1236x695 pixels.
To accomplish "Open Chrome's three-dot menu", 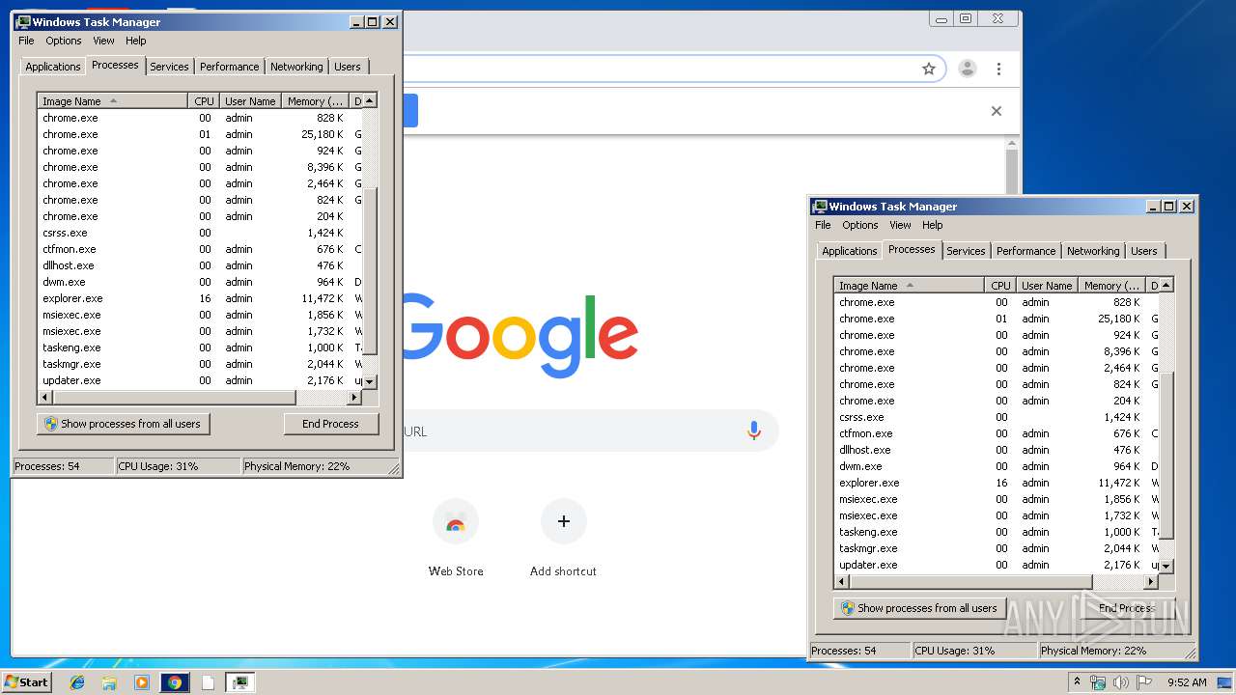I will [998, 69].
